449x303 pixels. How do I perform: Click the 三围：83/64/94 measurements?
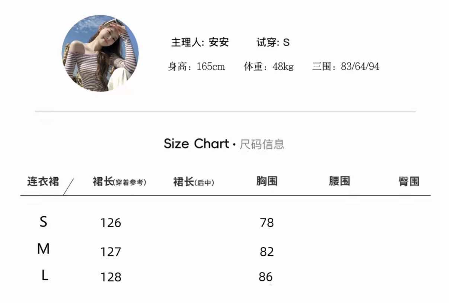(x=345, y=67)
